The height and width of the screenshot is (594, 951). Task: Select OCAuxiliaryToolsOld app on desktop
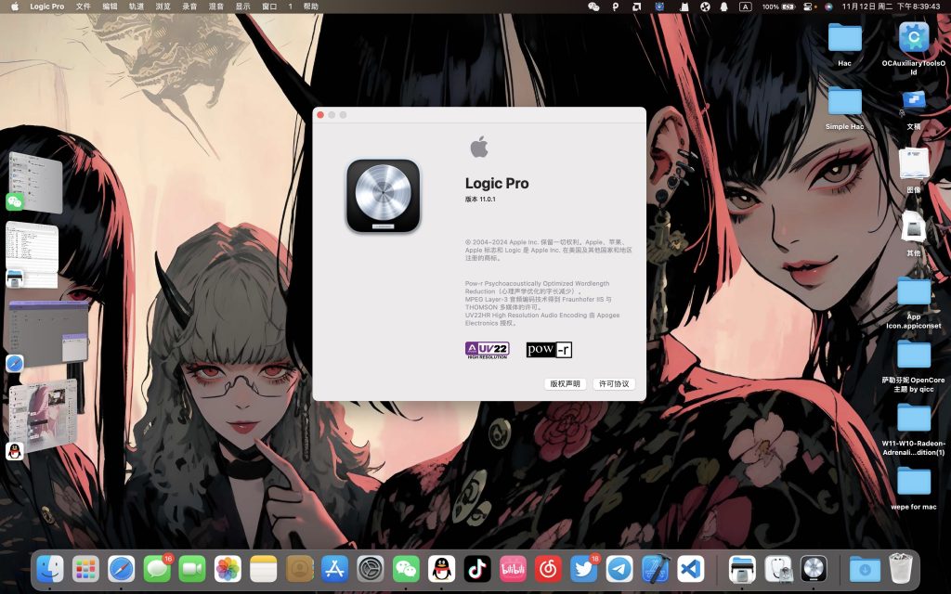(x=914, y=48)
